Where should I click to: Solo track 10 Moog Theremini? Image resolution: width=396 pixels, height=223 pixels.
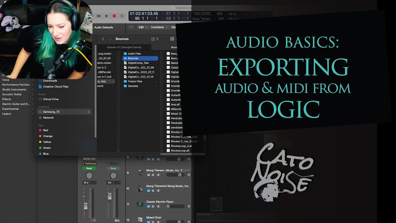[x=153, y=191]
